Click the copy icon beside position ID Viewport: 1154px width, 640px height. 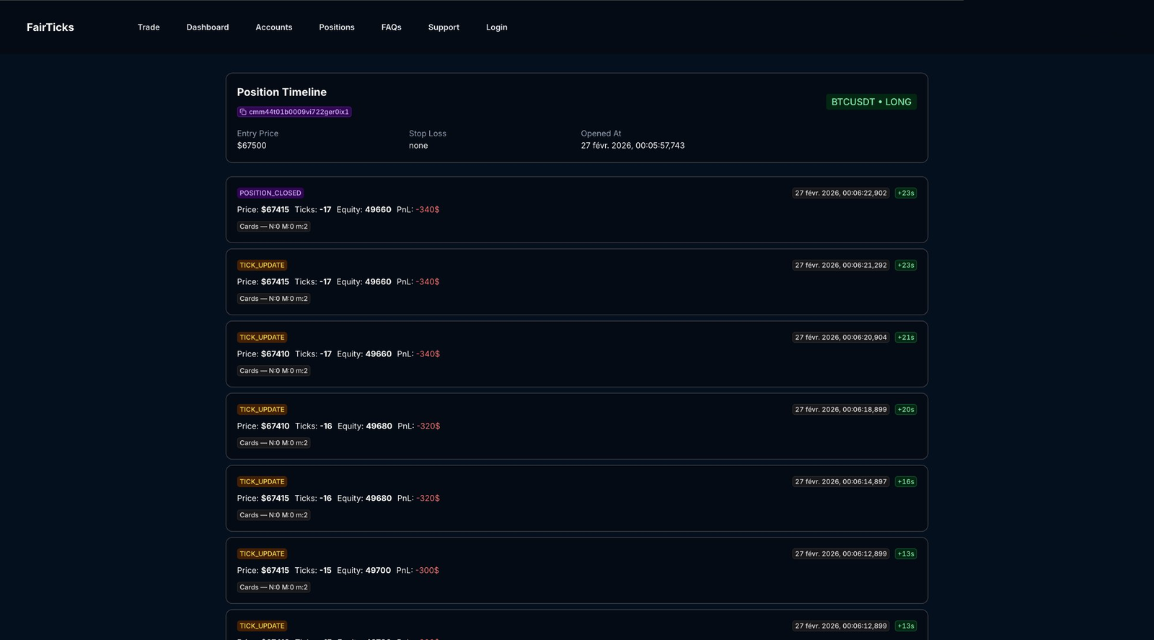click(243, 112)
